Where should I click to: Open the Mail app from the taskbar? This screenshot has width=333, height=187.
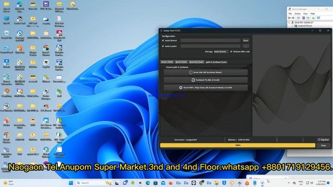[163, 183]
